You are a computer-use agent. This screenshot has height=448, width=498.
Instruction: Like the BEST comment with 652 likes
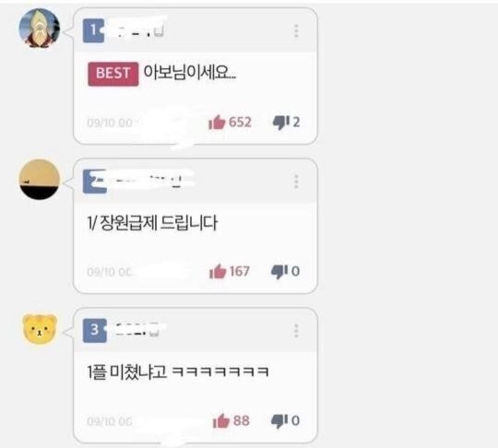tap(217, 122)
